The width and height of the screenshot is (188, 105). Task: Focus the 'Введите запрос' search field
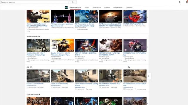pyautogui.click(x=35, y=2)
